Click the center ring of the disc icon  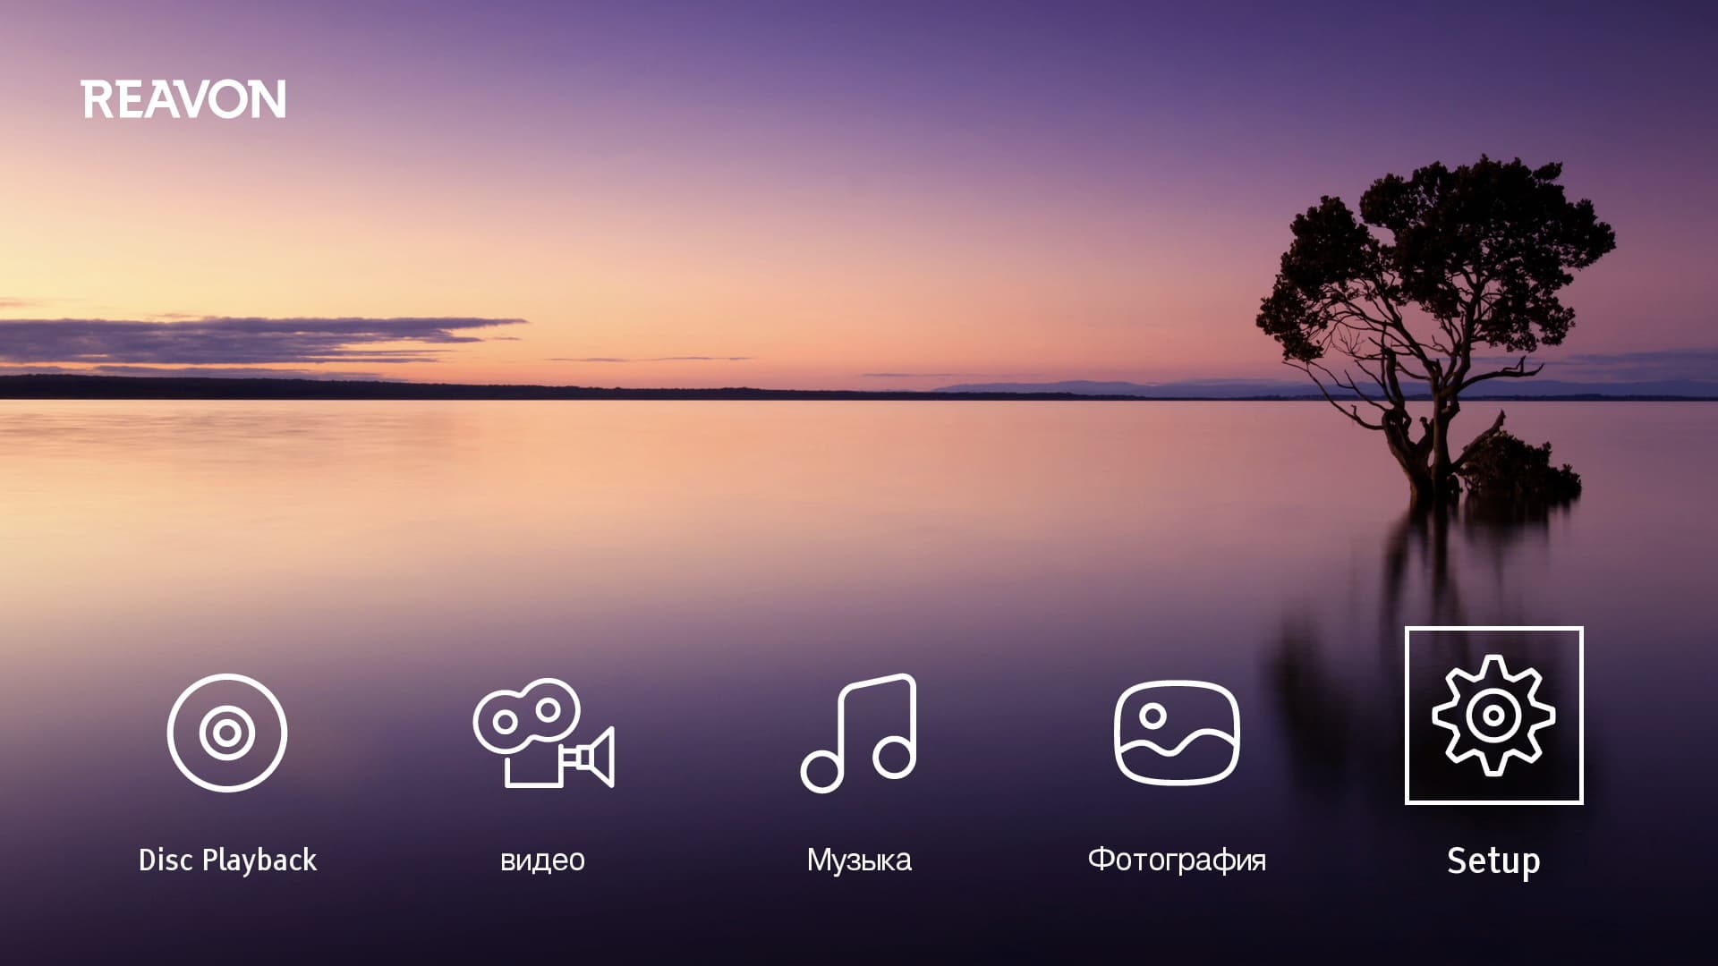(x=226, y=733)
